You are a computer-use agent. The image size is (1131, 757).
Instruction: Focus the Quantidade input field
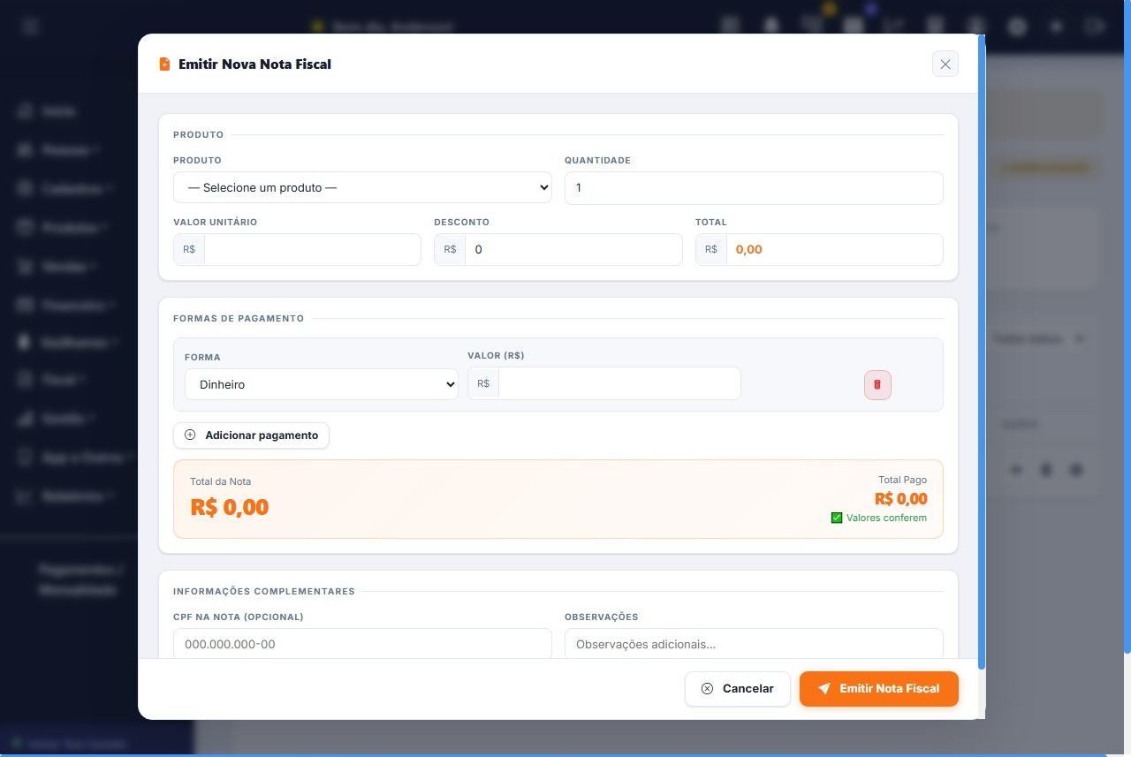tap(753, 188)
